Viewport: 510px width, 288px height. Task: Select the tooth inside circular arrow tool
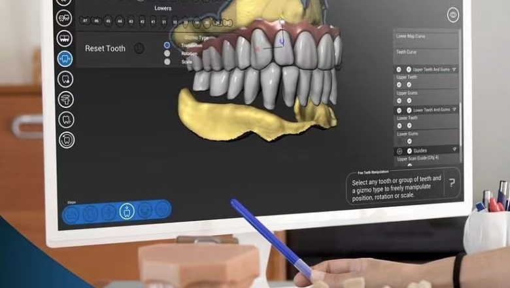point(67,140)
